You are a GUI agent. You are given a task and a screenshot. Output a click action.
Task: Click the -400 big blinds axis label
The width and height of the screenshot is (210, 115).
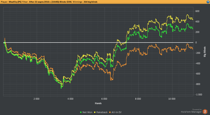point(197,63)
